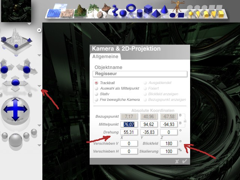This screenshot has width=240, height=180.
Task: Create a spotlight with the yellow cone
Action: [x=198, y=14]
